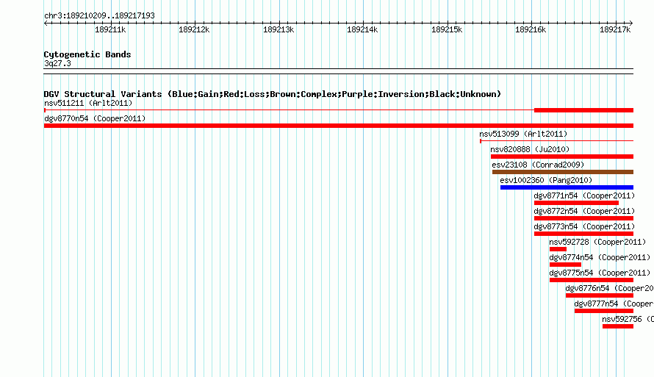The height and width of the screenshot is (377, 654).
Task: Open the nsv820888 (Ju2010) variant label
Action: pyautogui.click(x=530, y=149)
